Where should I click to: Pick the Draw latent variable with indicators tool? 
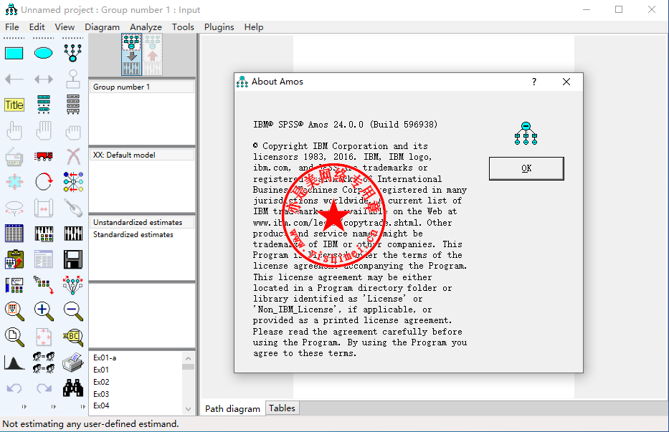click(73, 53)
